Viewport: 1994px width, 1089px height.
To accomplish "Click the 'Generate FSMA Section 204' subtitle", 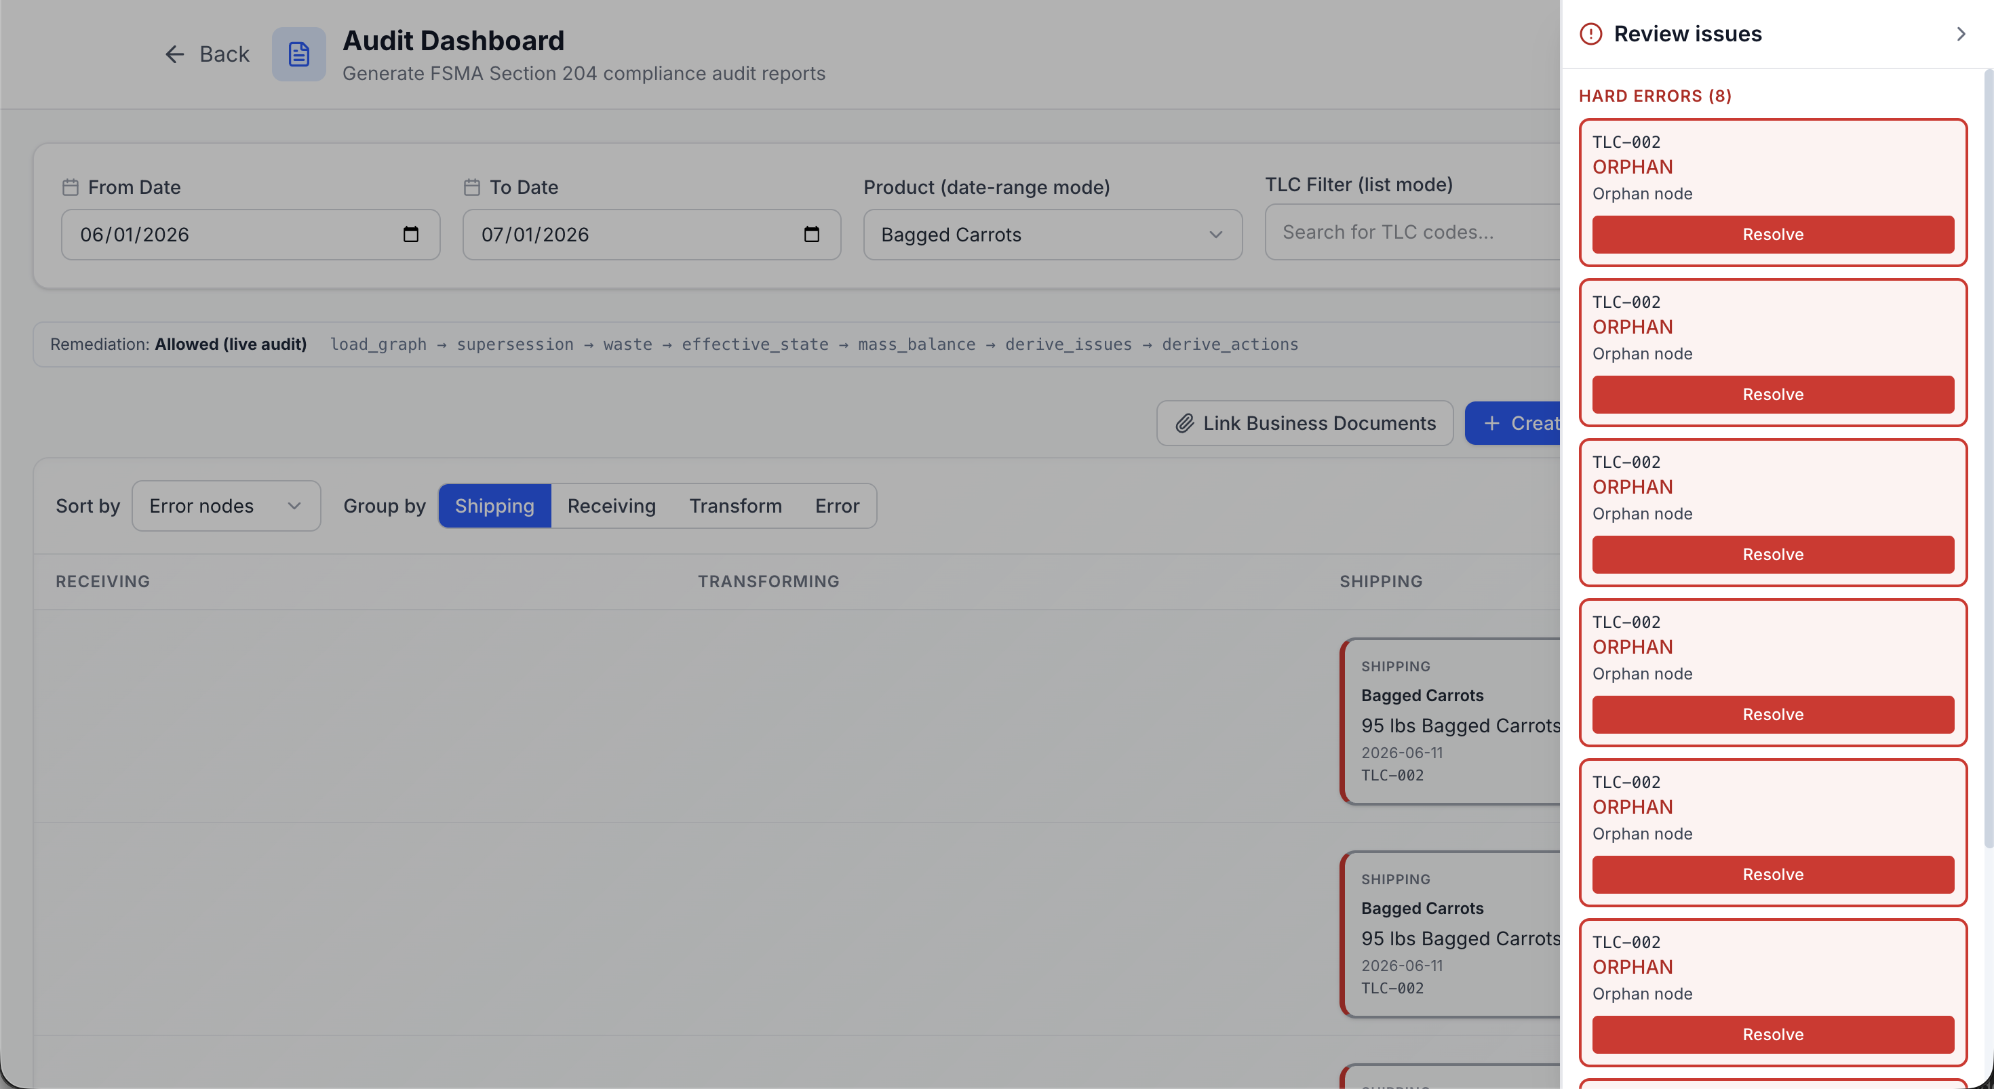I will tap(584, 73).
